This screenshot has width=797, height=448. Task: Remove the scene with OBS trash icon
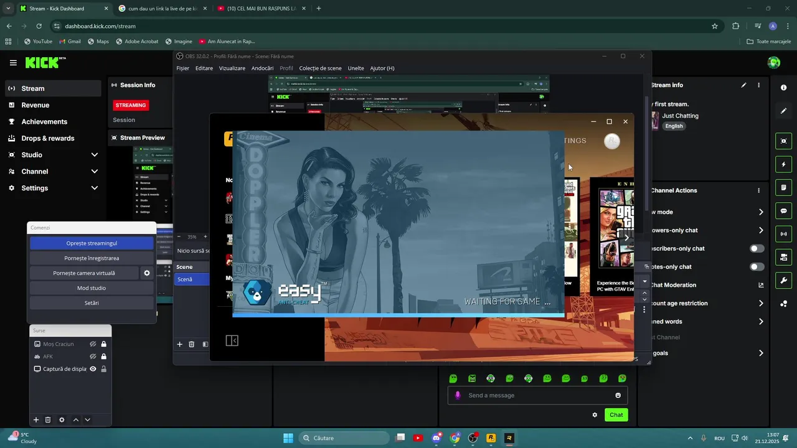(191, 344)
